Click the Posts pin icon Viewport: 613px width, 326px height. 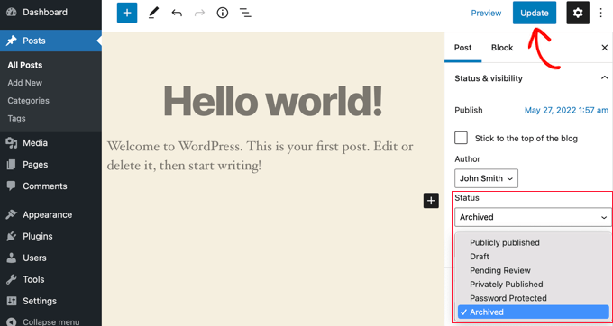12,41
